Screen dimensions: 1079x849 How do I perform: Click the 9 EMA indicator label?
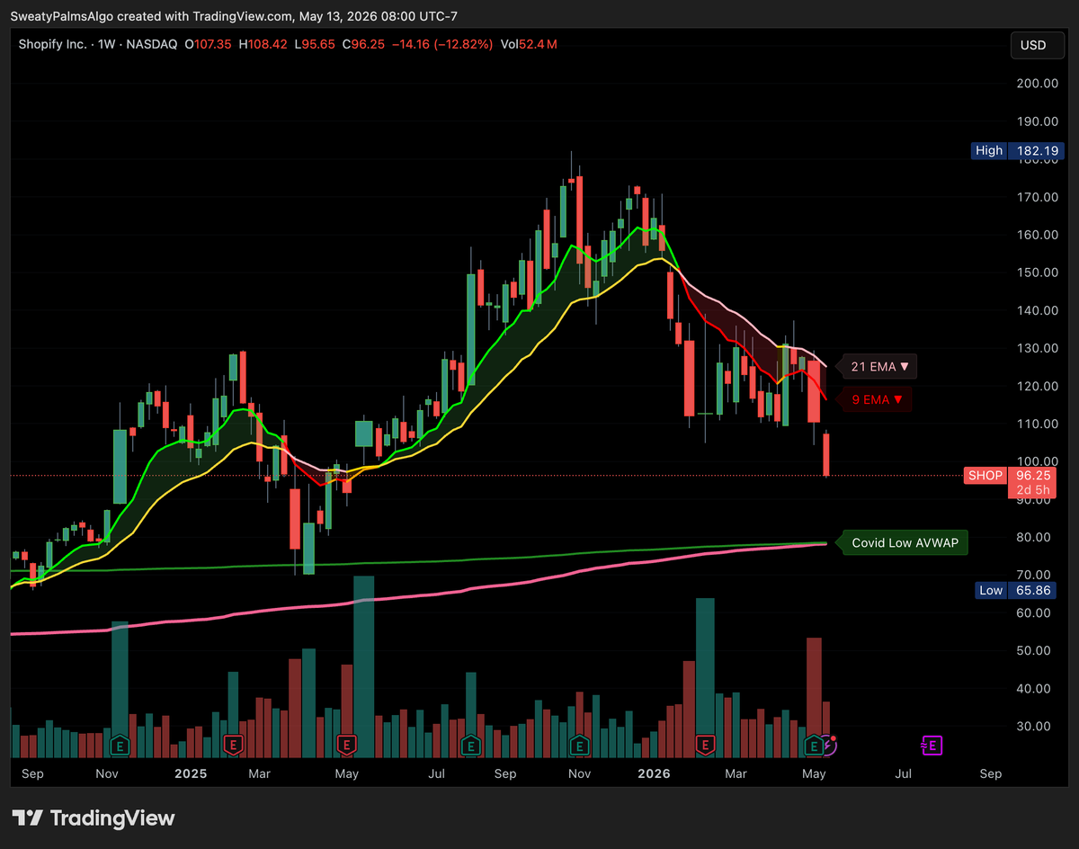coord(875,399)
